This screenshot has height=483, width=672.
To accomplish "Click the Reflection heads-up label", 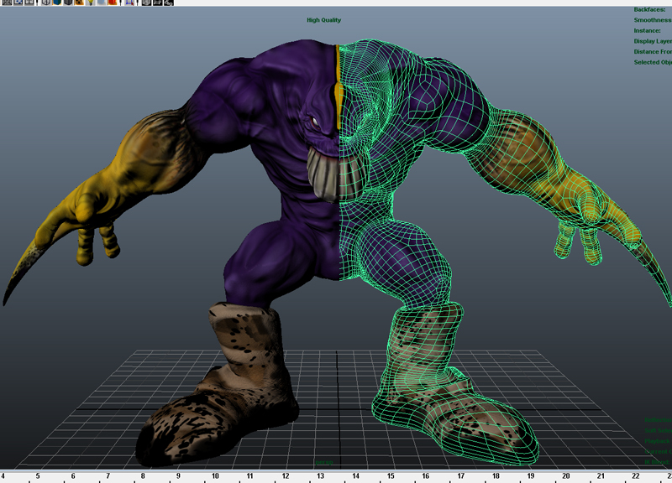I will click(658, 420).
